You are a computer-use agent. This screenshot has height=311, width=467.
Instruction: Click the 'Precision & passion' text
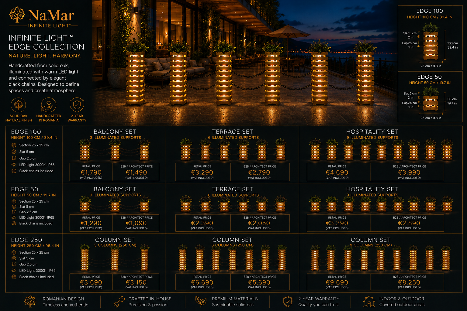pyautogui.click(x=148, y=305)
